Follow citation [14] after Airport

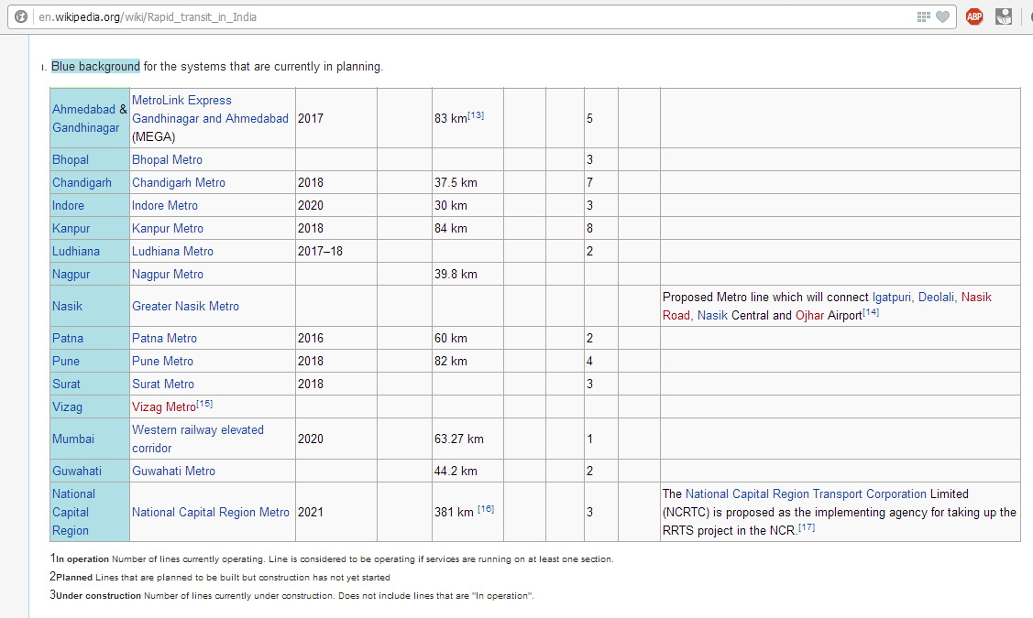(x=871, y=312)
